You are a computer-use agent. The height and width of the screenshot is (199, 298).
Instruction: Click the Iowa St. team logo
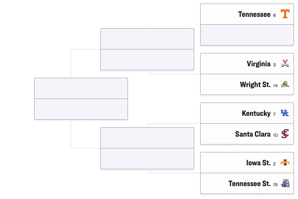pyautogui.click(x=285, y=163)
